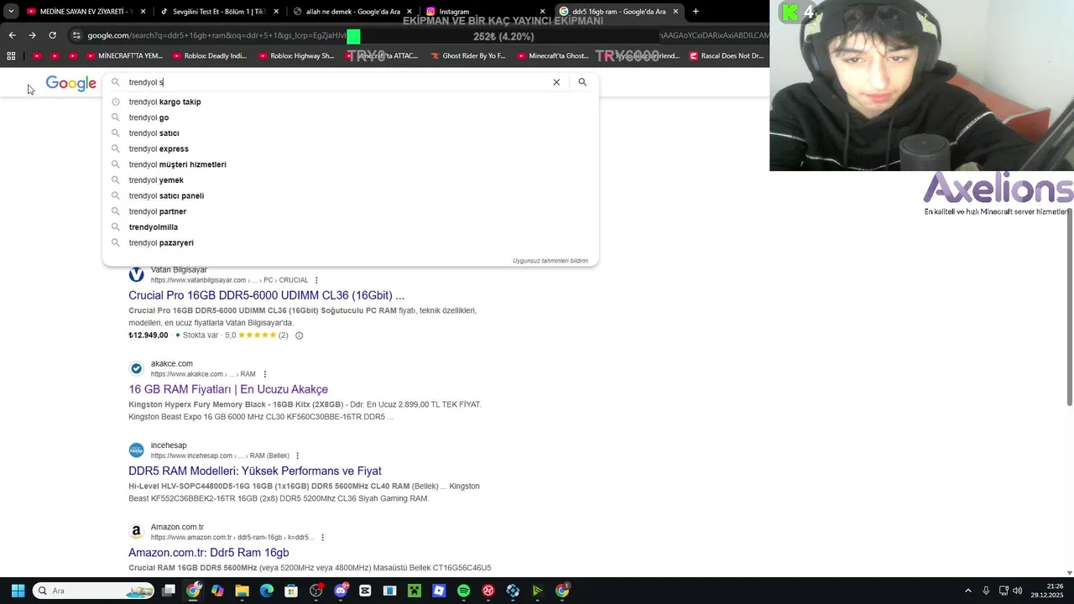Screen dimensions: 1074x604
Task: Open OBS Studio from the taskbar
Action: tap(315, 591)
